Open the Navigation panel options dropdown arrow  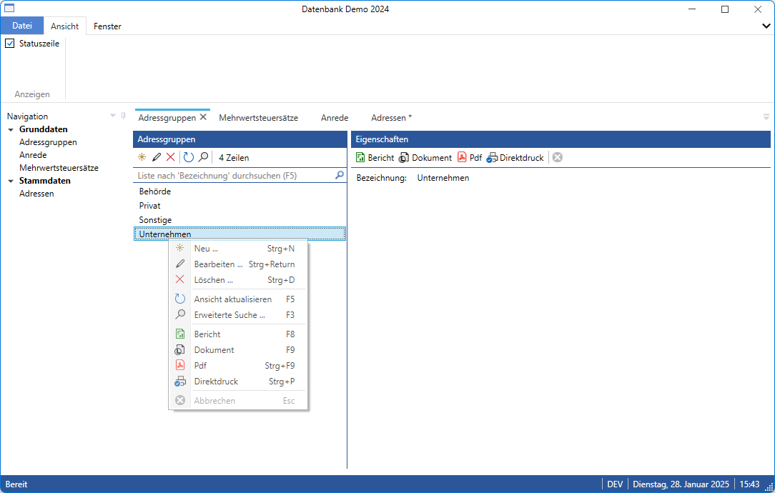click(113, 116)
